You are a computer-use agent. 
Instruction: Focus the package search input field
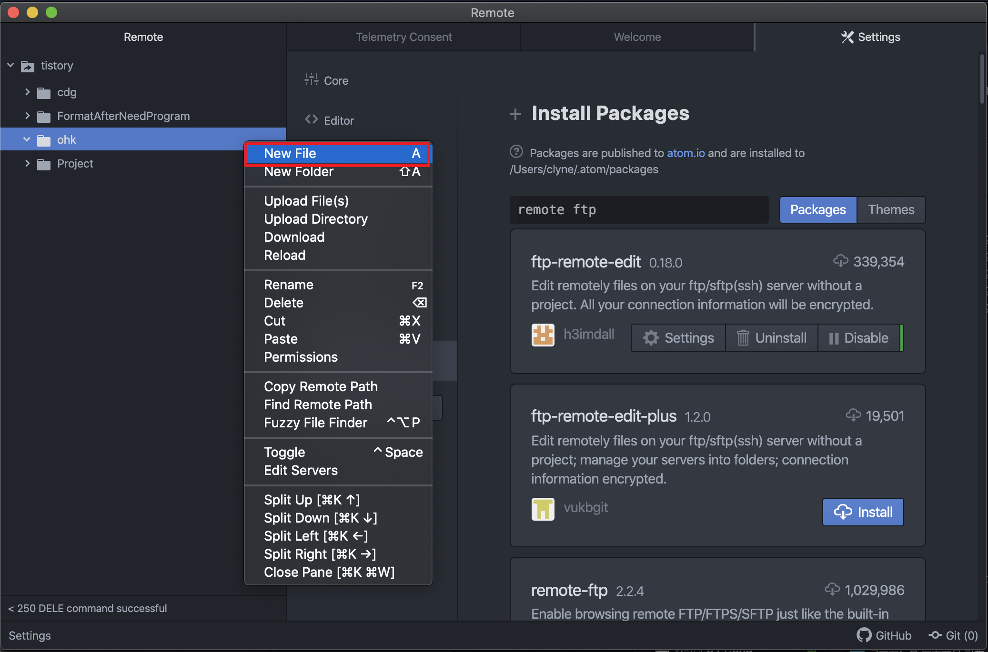point(638,210)
